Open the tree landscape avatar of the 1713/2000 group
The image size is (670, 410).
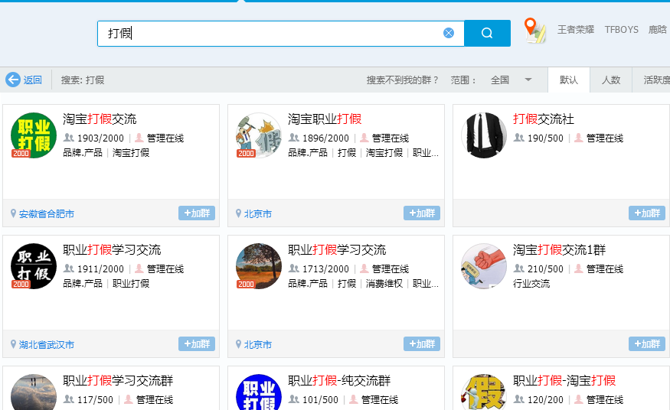click(x=259, y=266)
